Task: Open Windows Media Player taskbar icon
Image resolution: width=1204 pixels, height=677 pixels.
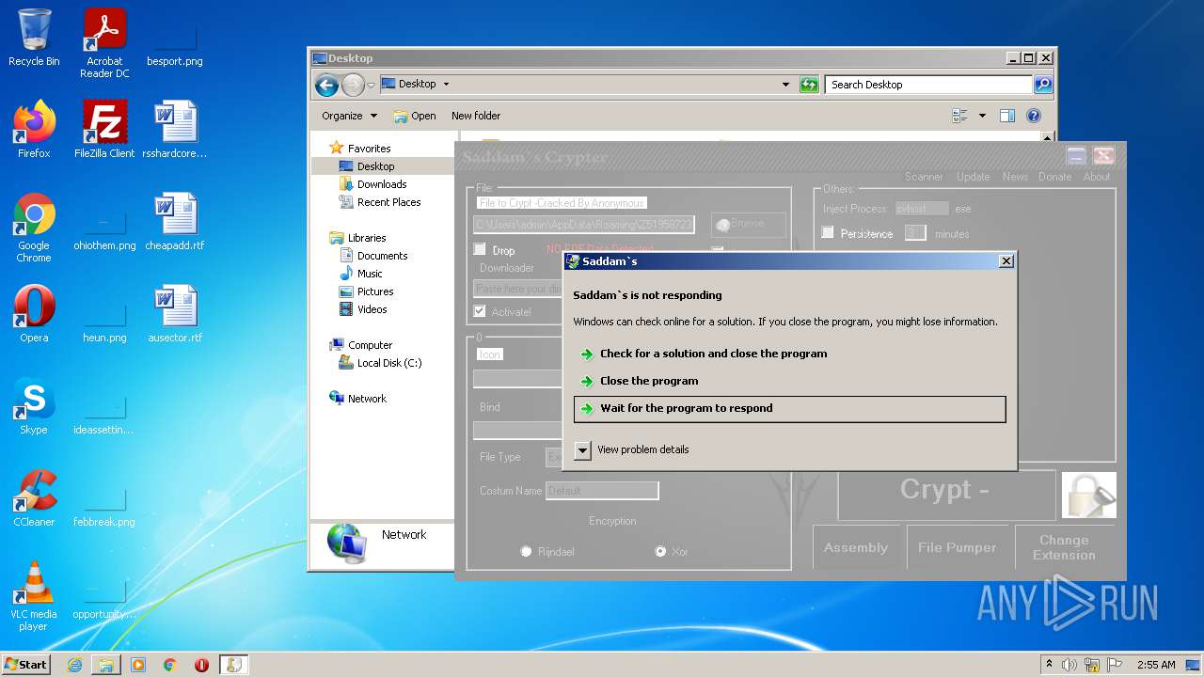Action: pyautogui.click(x=138, y=665)
